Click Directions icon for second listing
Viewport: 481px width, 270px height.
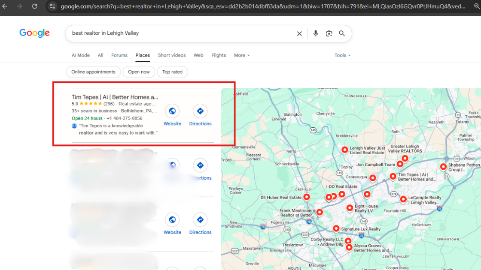coord(200,165)
